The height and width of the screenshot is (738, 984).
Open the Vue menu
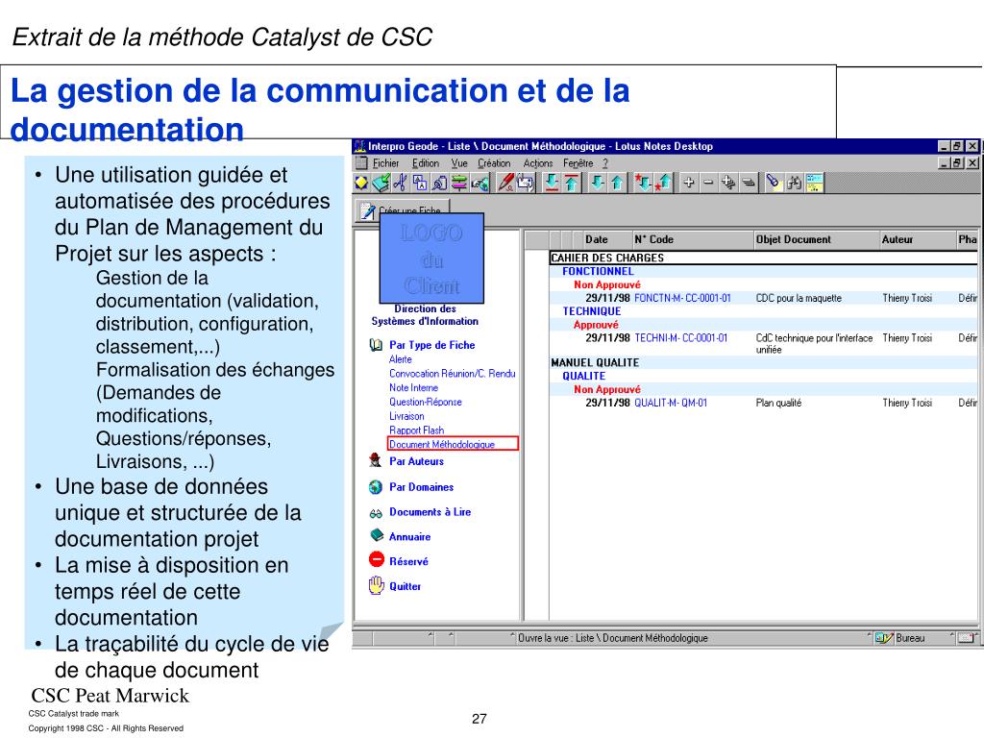tap(459, 163)
